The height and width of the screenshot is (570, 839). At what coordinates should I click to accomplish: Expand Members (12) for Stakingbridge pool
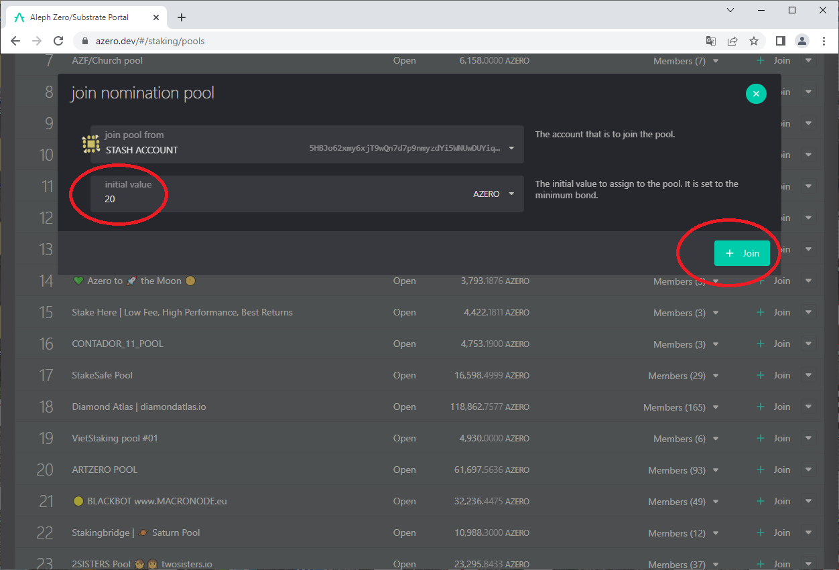coord(684,533)
